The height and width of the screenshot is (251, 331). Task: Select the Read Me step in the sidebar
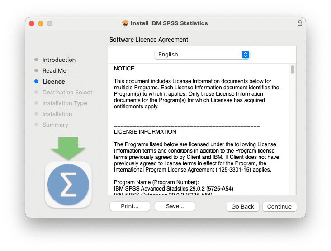51,70
